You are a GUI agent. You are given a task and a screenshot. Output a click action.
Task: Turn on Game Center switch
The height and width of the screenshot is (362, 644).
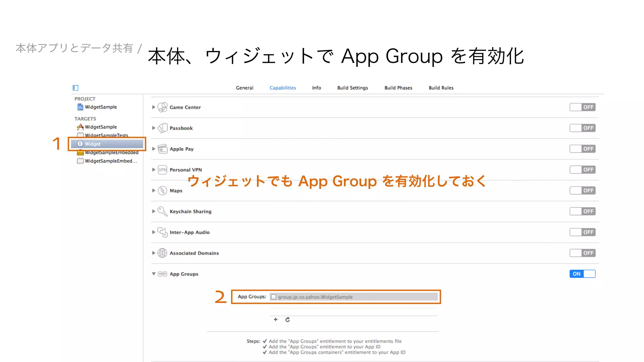click(582, 107)
